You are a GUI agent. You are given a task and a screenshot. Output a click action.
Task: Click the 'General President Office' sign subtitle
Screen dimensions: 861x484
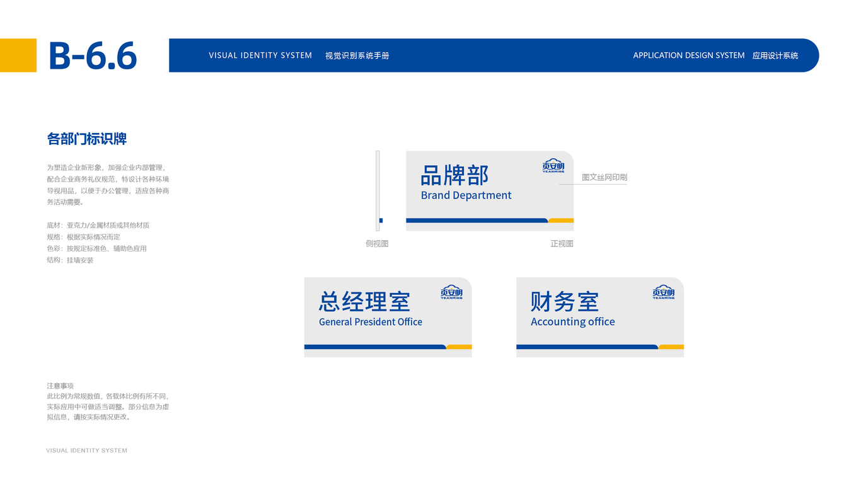[x=371, y=322]
